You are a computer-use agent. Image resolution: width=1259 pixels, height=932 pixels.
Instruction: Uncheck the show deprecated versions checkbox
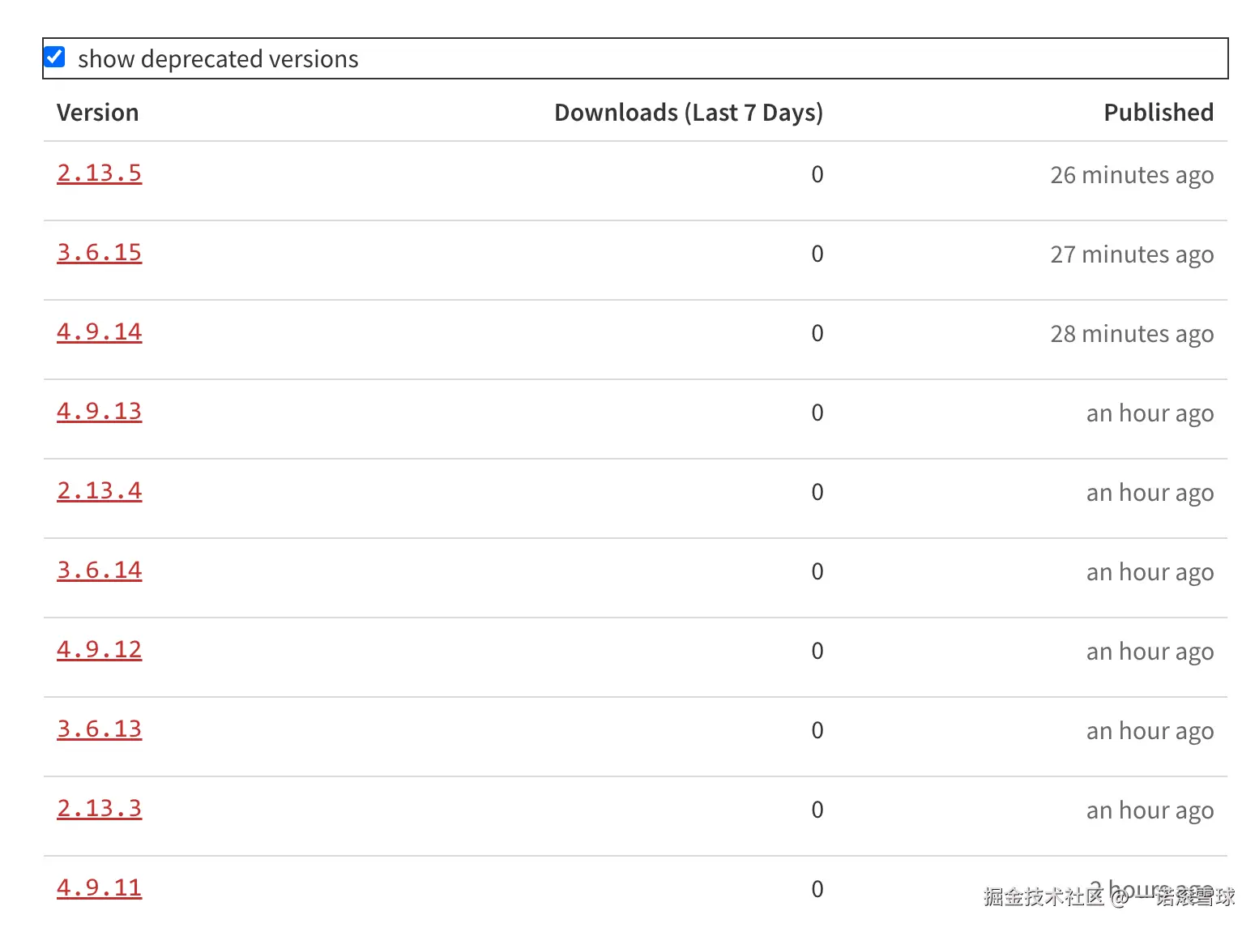tap(55, 58)
